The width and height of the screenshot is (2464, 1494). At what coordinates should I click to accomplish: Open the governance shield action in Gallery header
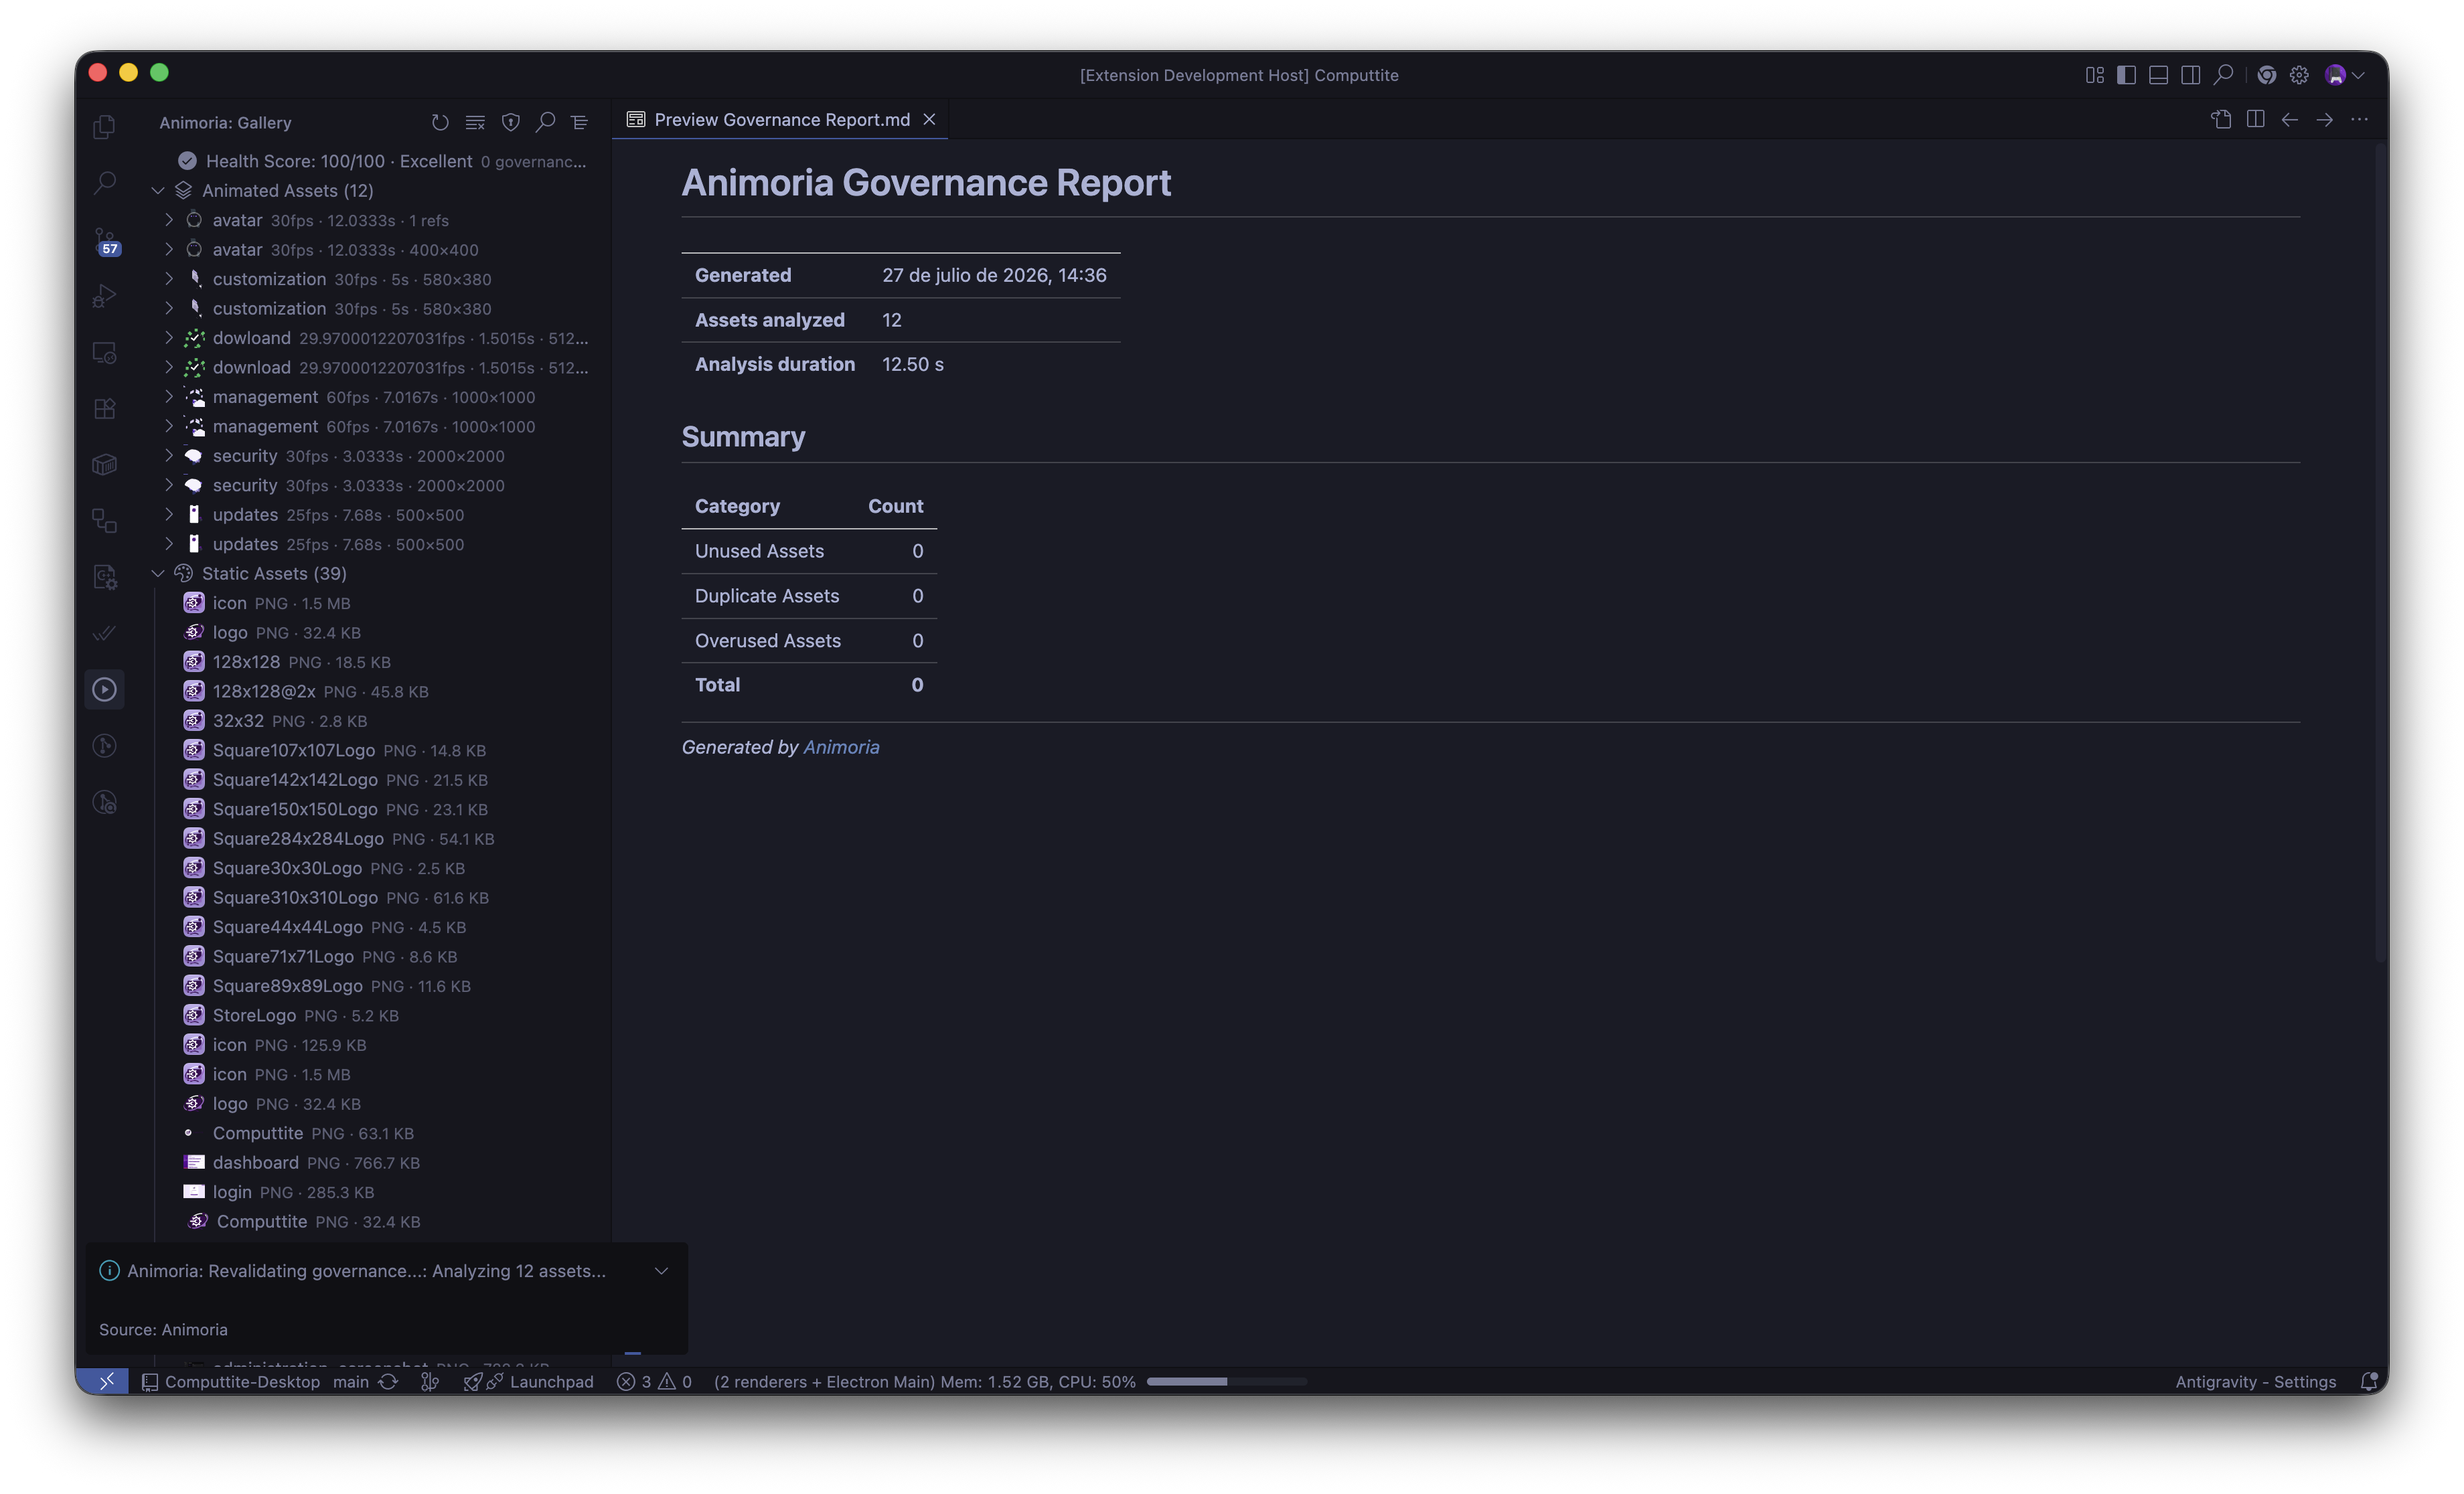pyautogui.click(x=510, y=122)
